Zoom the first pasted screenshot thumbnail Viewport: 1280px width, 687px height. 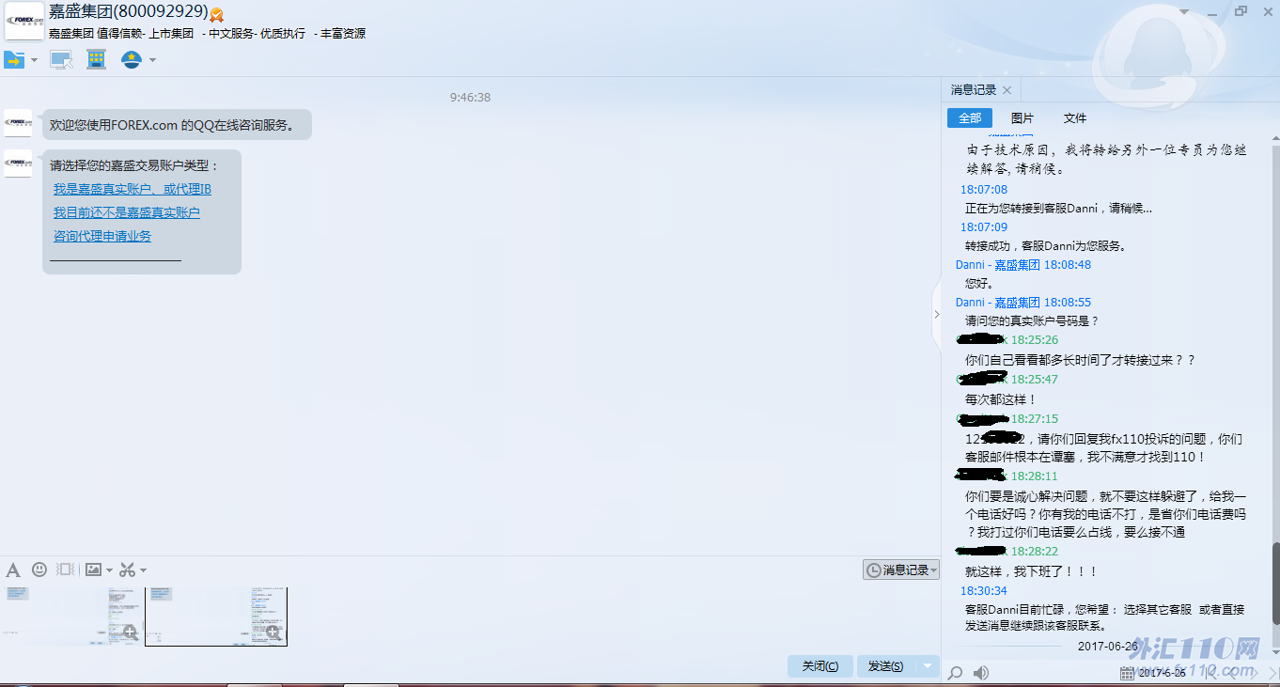click(130, 633)
